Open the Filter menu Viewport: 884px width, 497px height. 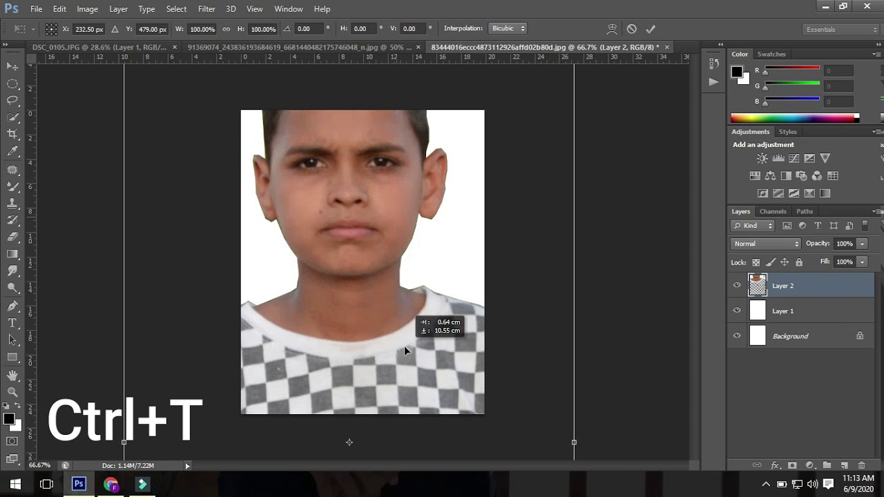tap(206, 9)
